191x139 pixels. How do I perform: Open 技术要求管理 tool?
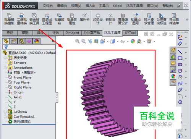point(149,19)
